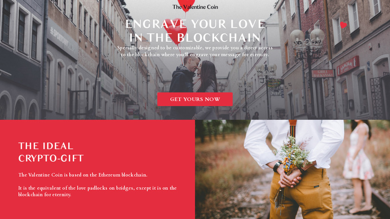Click the man's black wristwatch
This screenshot has height=219, width=390.
pos(277,167)
